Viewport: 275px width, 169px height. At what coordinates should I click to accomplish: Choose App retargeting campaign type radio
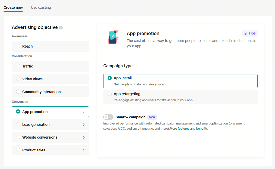pos(110,94)
